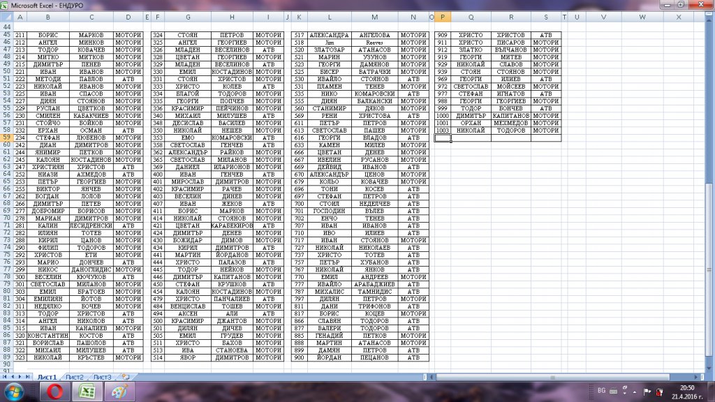715x402 pixels.
Task: Click the cell containing ДАНОГЛИДИС
Action: (x=91, y=269)
